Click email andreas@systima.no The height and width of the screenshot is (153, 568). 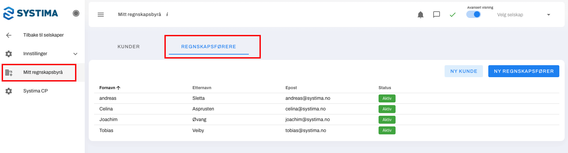click(308, 98)
